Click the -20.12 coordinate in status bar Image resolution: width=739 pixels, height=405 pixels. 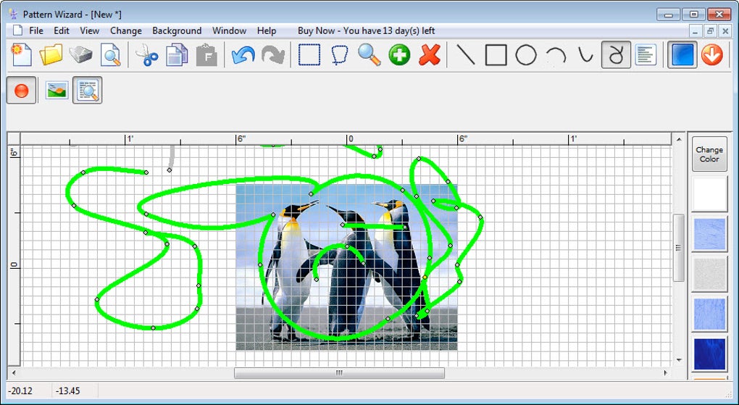click(x=20, y=391)
